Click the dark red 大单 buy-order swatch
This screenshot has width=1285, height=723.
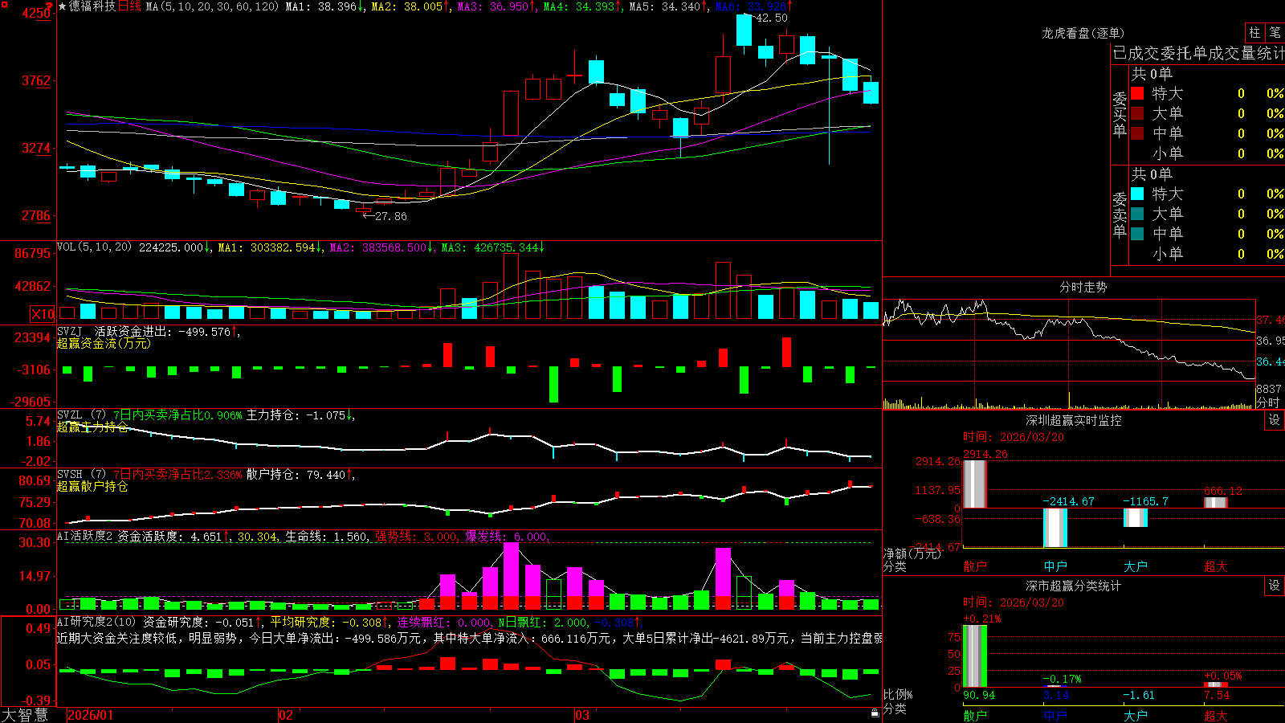(x=1137, y=113)
